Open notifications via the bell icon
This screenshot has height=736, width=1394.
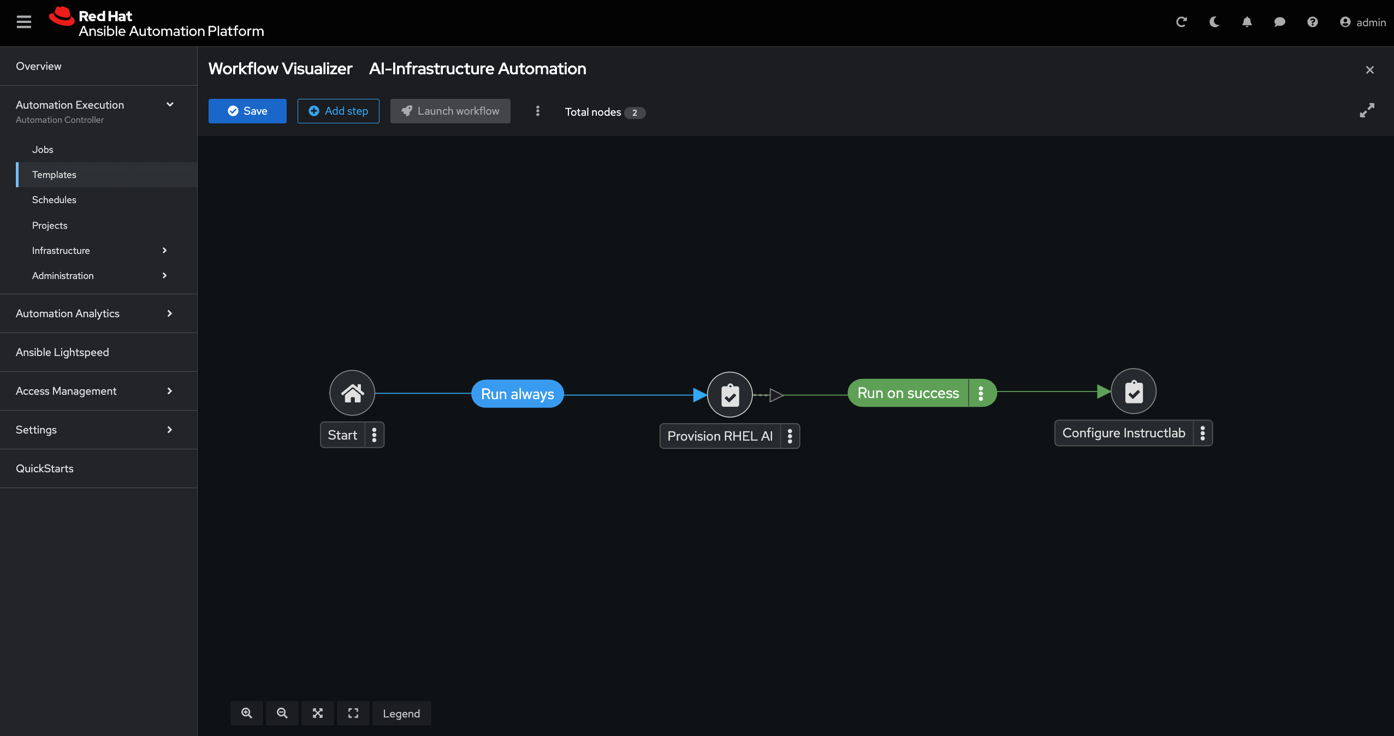1247,22
